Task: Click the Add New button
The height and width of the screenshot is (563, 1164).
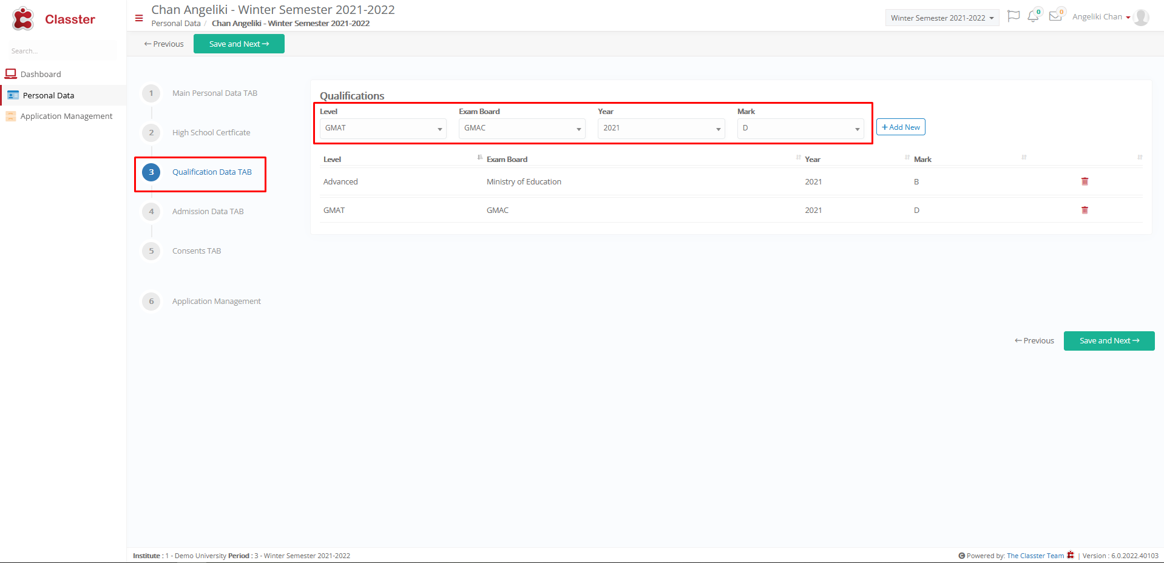Action: tap(901, 127)
